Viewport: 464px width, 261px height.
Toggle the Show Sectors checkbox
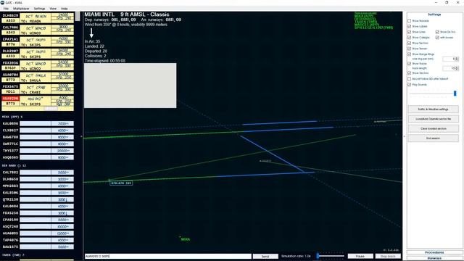(x=409, y=43)
